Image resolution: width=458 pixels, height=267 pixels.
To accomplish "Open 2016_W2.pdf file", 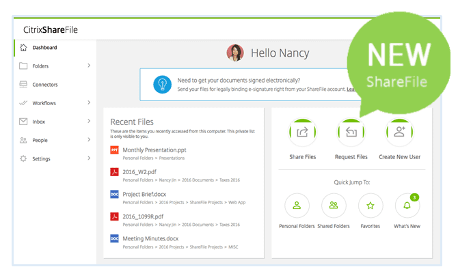I will point(139,172).
